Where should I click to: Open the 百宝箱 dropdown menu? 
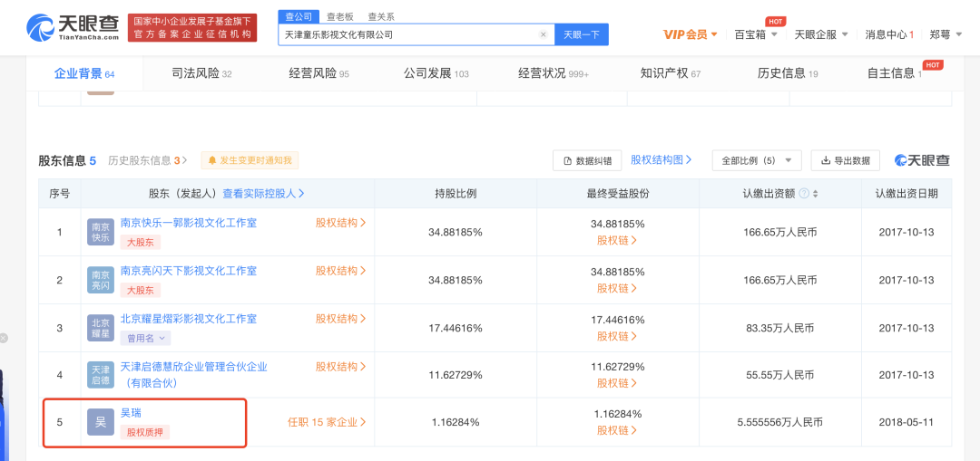click(755, 34)
